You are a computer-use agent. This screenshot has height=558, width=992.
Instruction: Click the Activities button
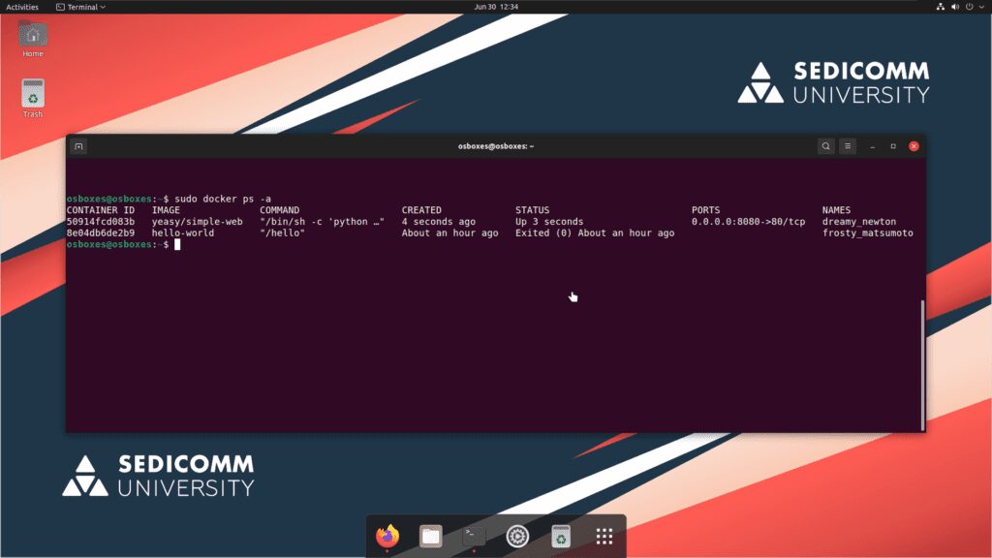click(x=22, y=7)
